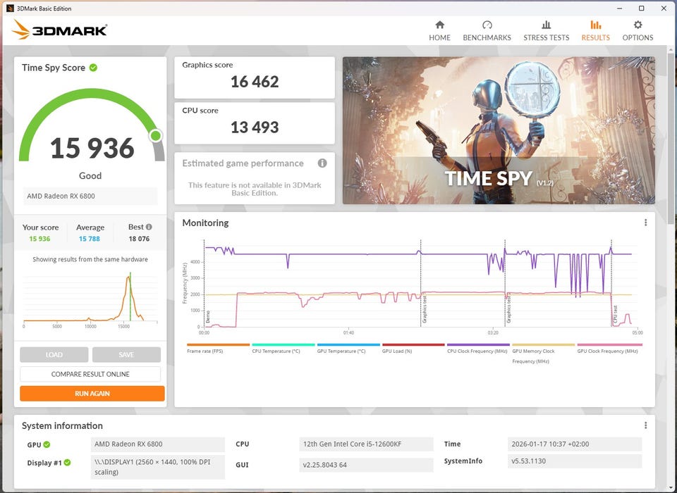Click COMPARE RESULT ONLINE
Image resolution: width=677 pixels, height=493 pixels.
[90, 374]
